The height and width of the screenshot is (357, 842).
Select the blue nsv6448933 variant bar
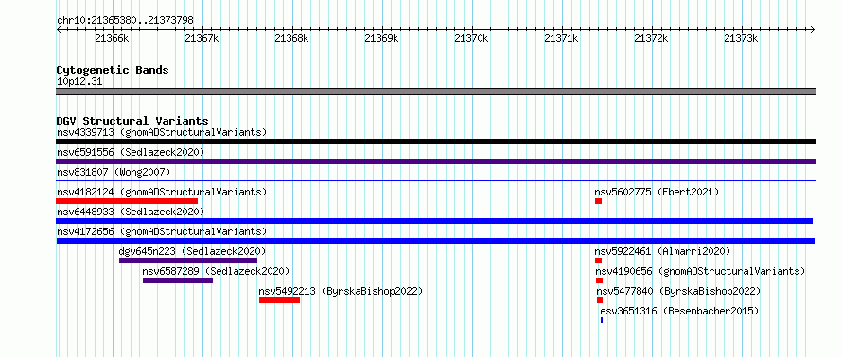[434, 221]
